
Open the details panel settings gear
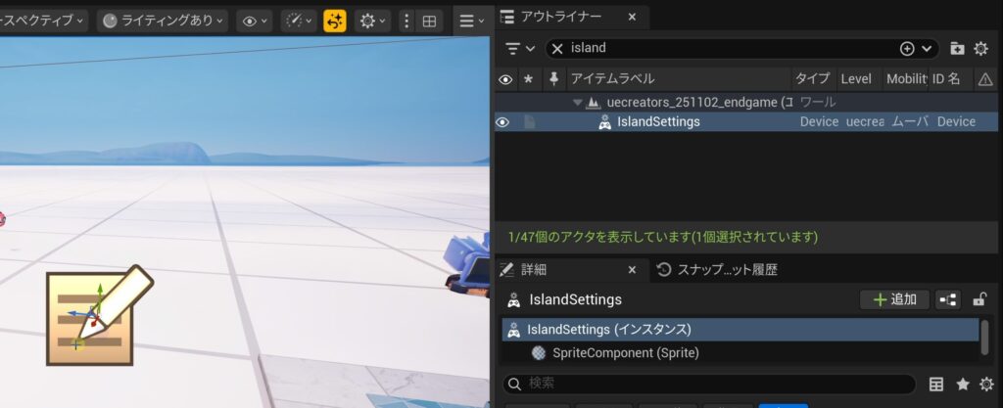[x=986, y=385]
